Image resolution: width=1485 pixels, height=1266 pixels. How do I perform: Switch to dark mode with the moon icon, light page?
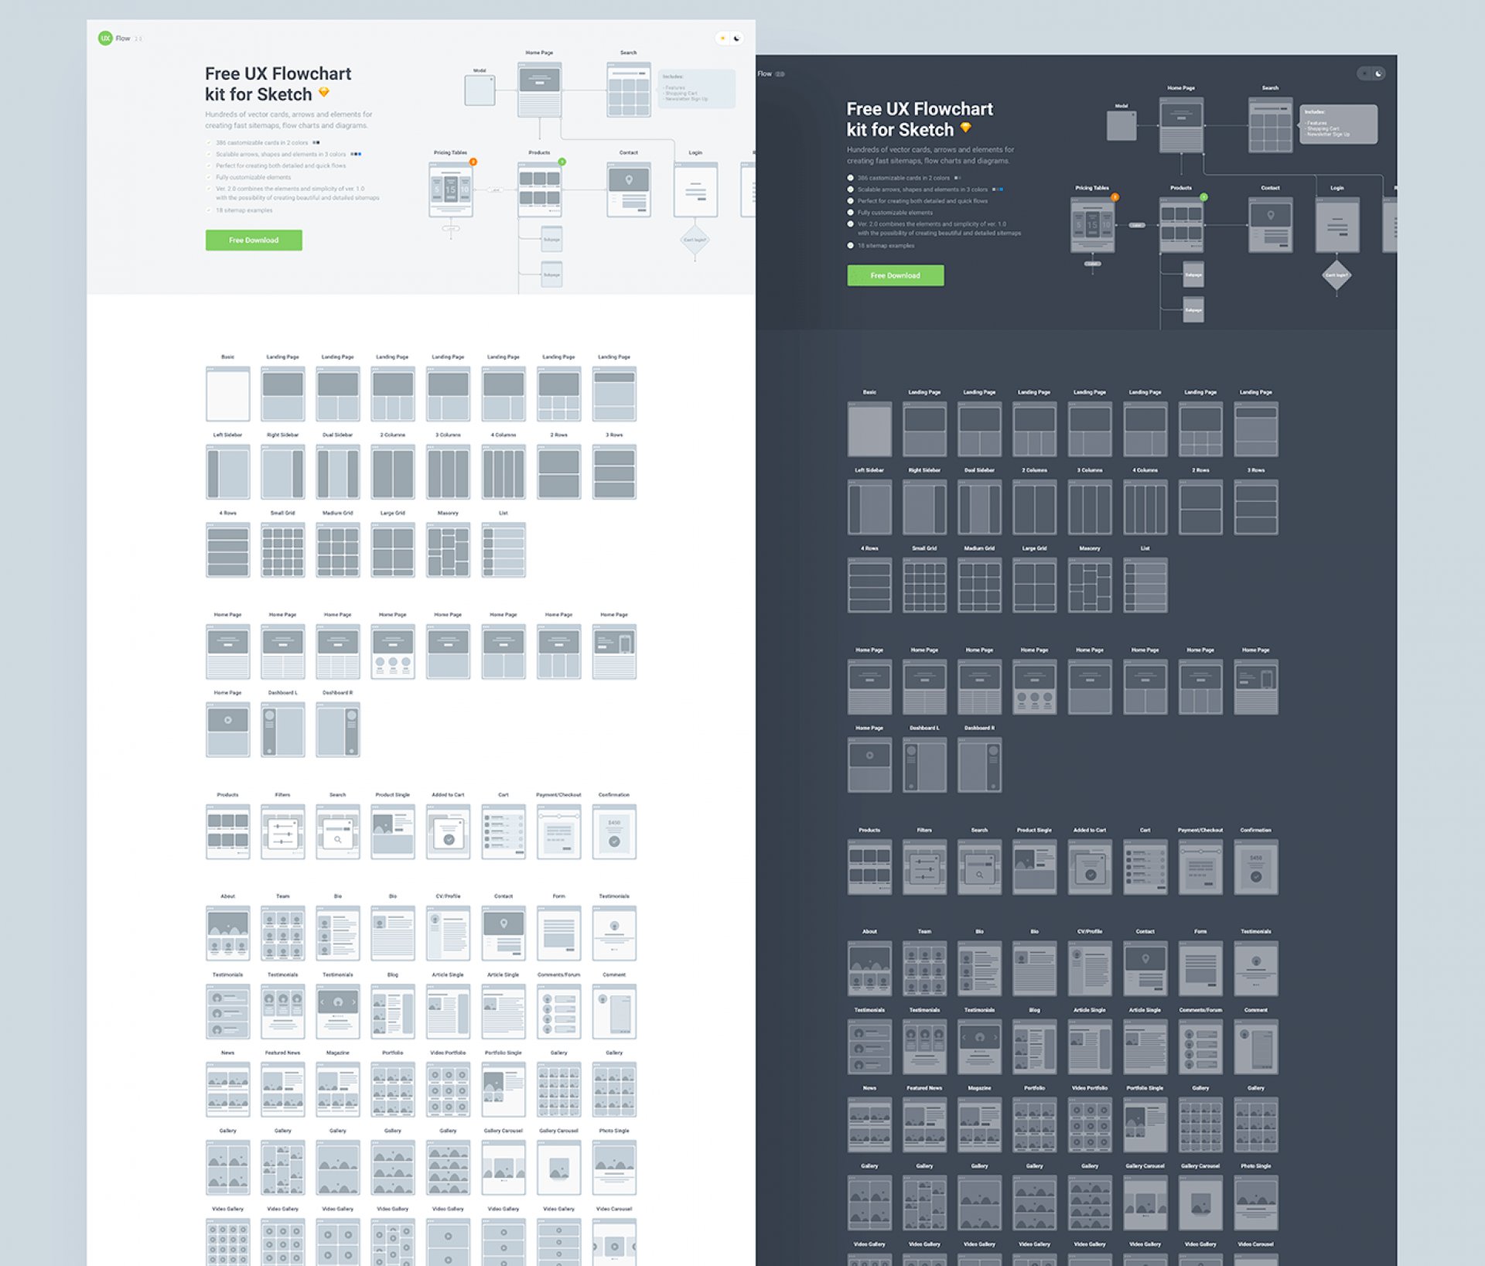[737, 38]
